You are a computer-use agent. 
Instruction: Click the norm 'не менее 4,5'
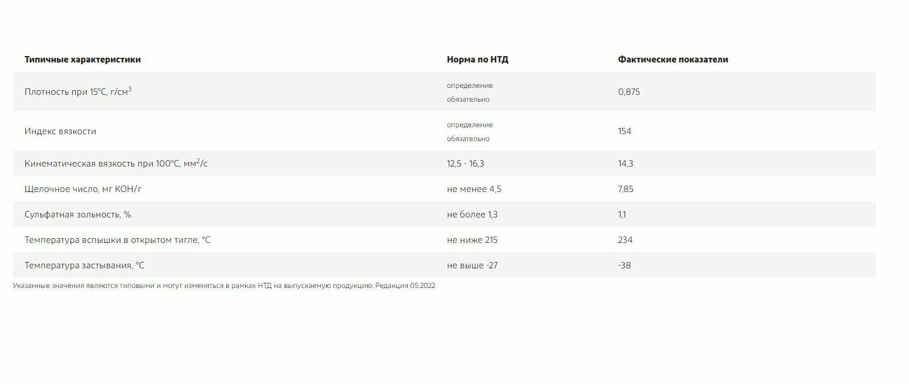(x=474, y=189)
